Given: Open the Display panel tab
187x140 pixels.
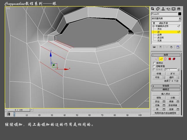Looking at the screenshot, I should coord(173,9).
